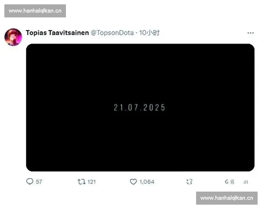Click Topson's round profile avatar
The image size is (262, 209).
[13, 37]
